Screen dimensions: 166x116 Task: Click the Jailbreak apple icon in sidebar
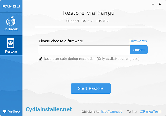click(x=11, y=22)
